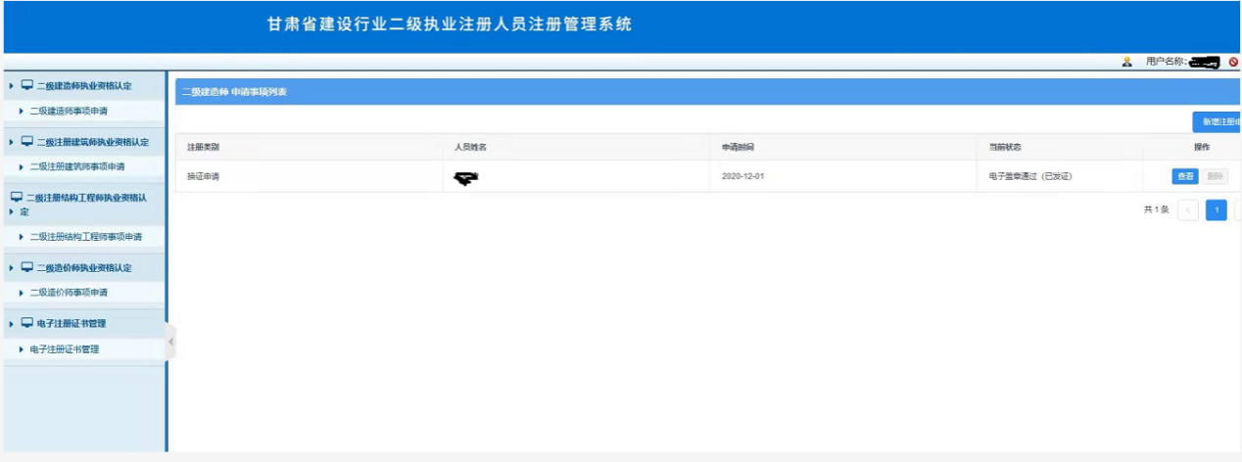Screen dimensions: 1242x462
Task: Open 二级建造师事项申请 in the sidebar
Action: click(x=69, y=112)
